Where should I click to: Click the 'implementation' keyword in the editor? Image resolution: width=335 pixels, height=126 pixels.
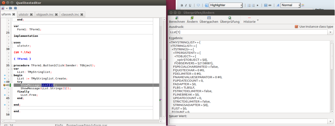(26, 36)
